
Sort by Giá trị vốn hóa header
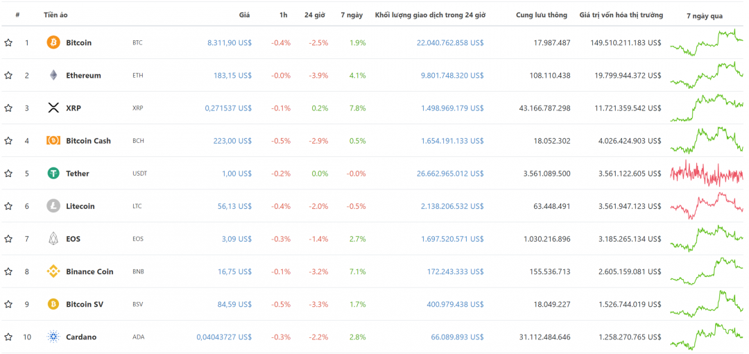coord(621,15)
